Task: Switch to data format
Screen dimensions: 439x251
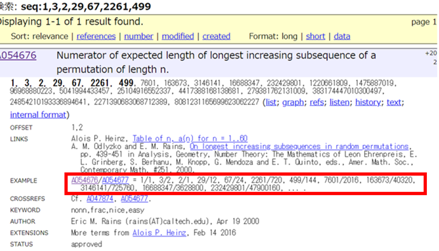Action: (342, 36)
